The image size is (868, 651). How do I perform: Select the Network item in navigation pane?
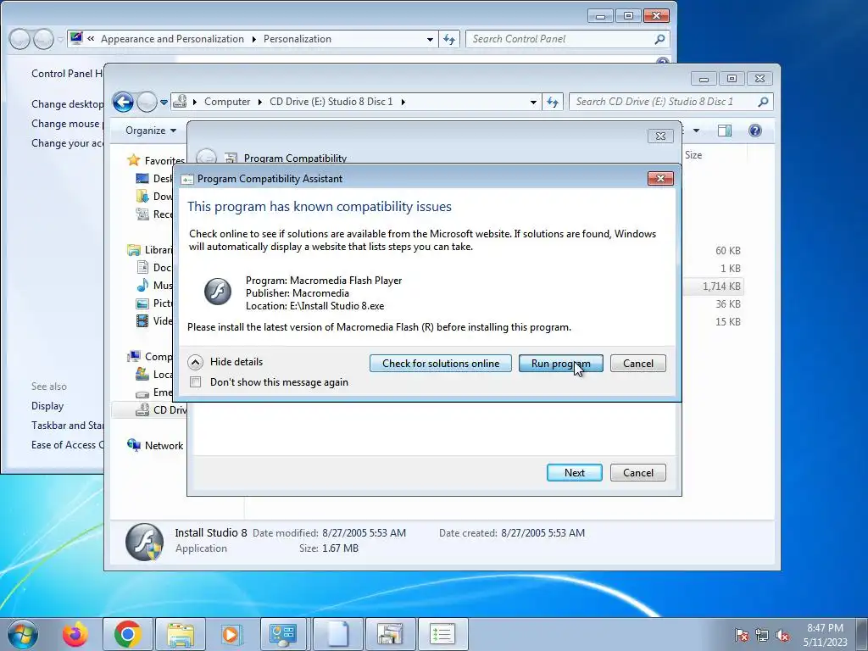(164, 446)
